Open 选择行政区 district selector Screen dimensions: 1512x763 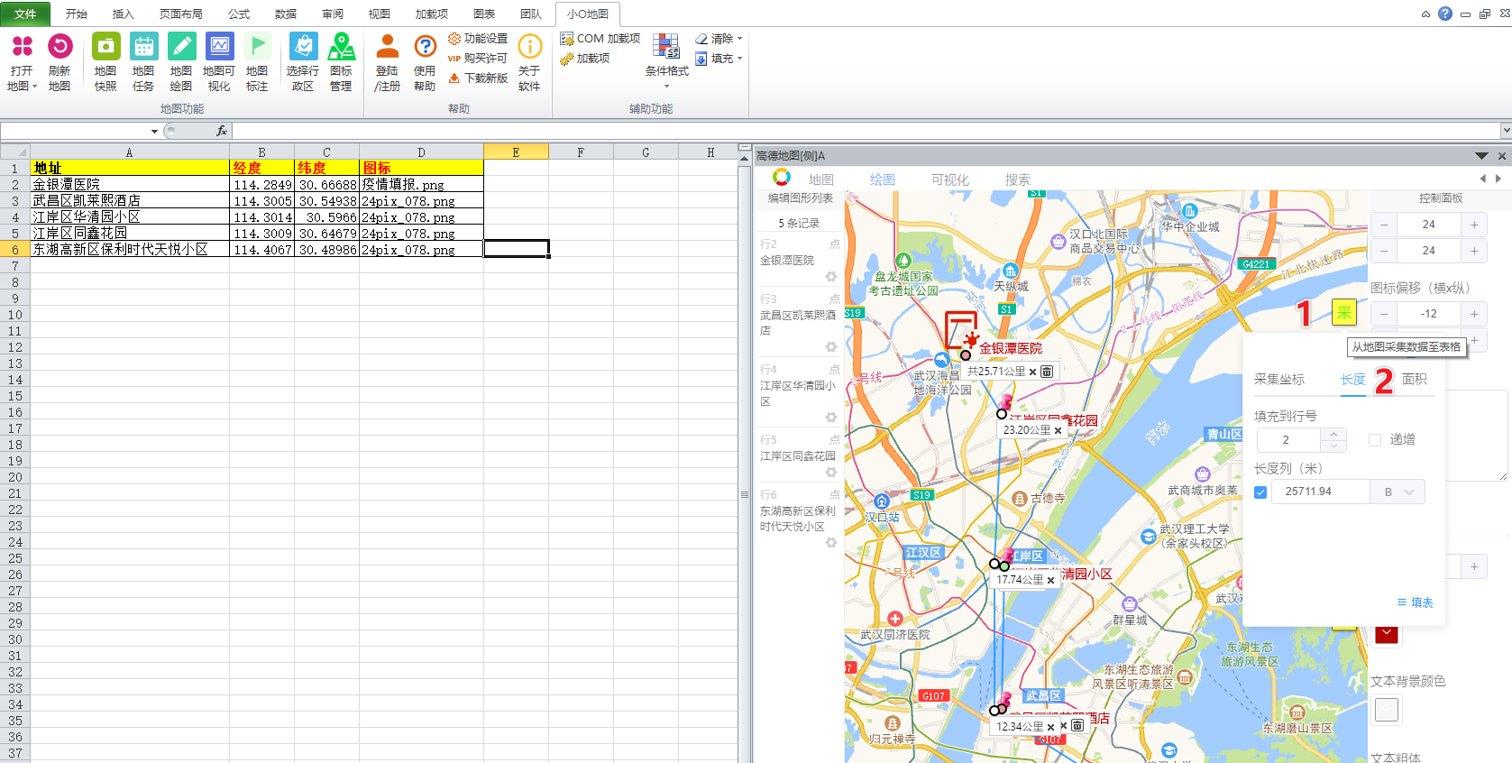pos(303,62)
